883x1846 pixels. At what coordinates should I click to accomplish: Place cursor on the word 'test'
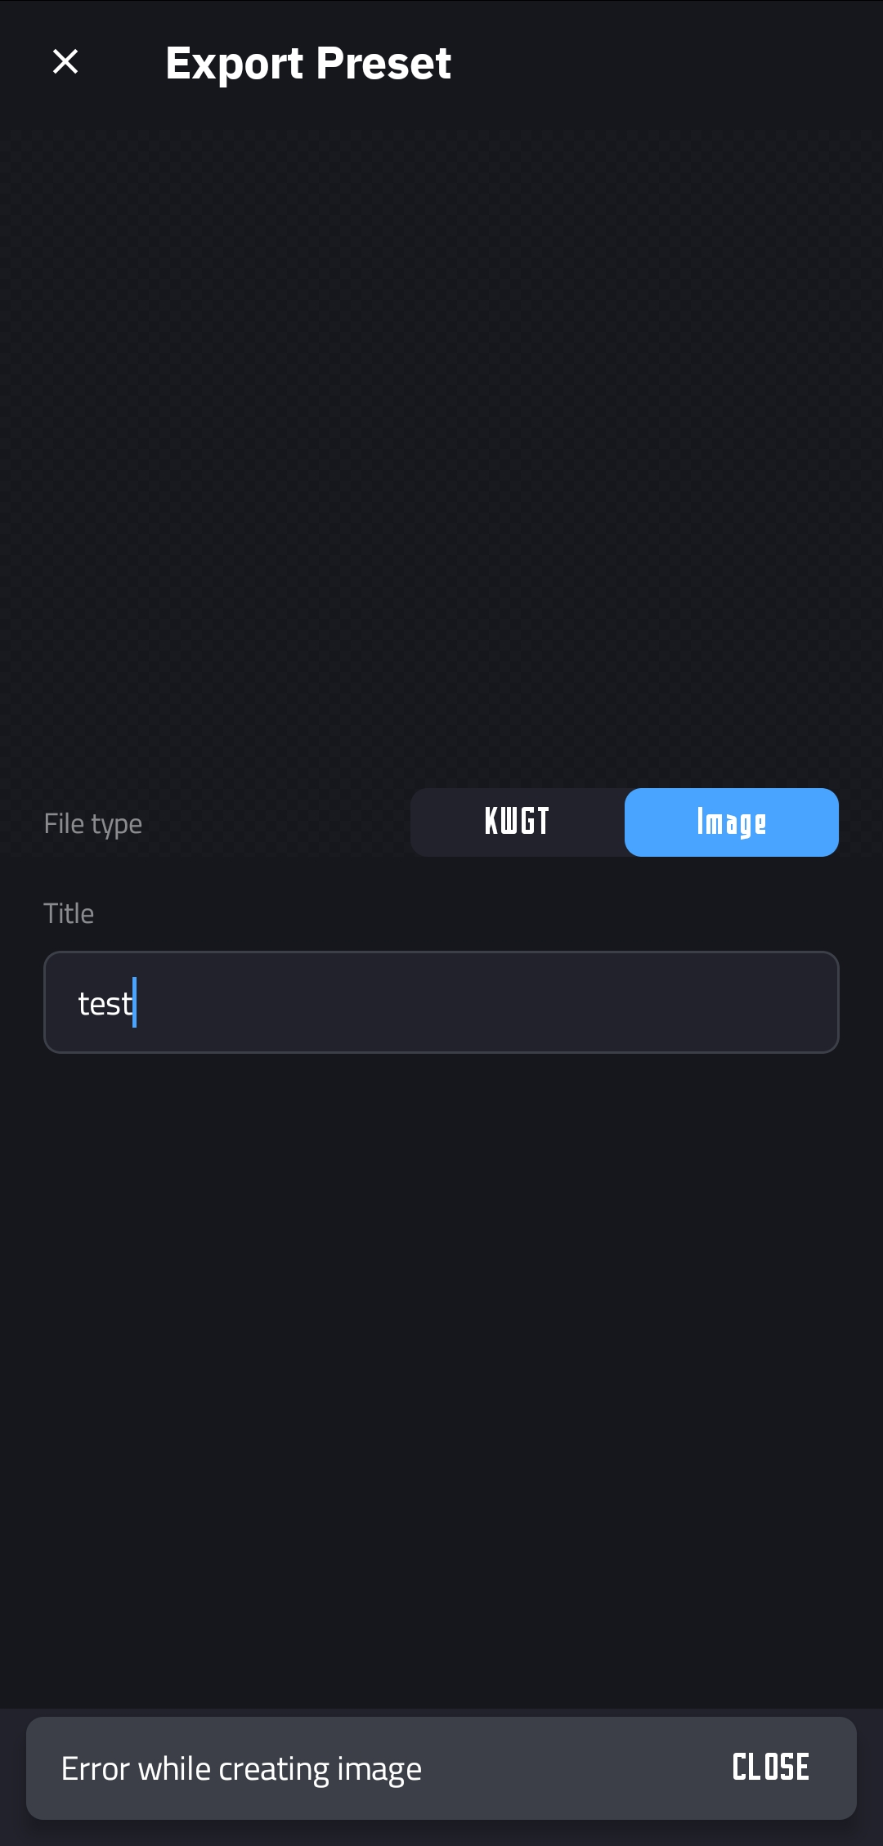coord(105,1003)
